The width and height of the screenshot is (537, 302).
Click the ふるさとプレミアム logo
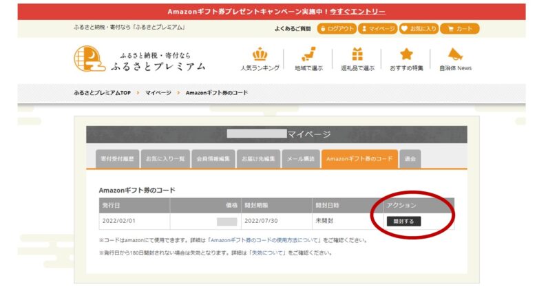pos(140,59)
